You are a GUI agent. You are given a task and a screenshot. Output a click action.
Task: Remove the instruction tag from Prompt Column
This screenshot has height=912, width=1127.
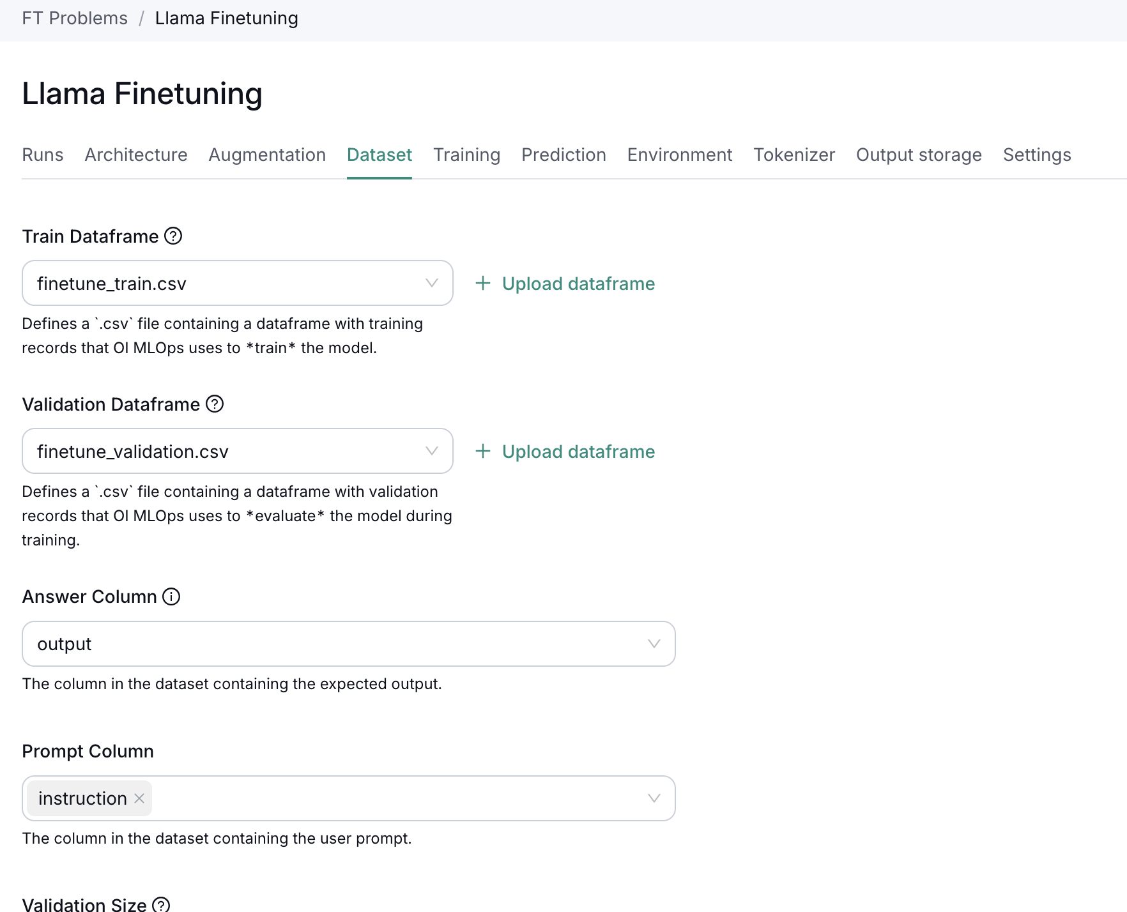pos(139,798)
